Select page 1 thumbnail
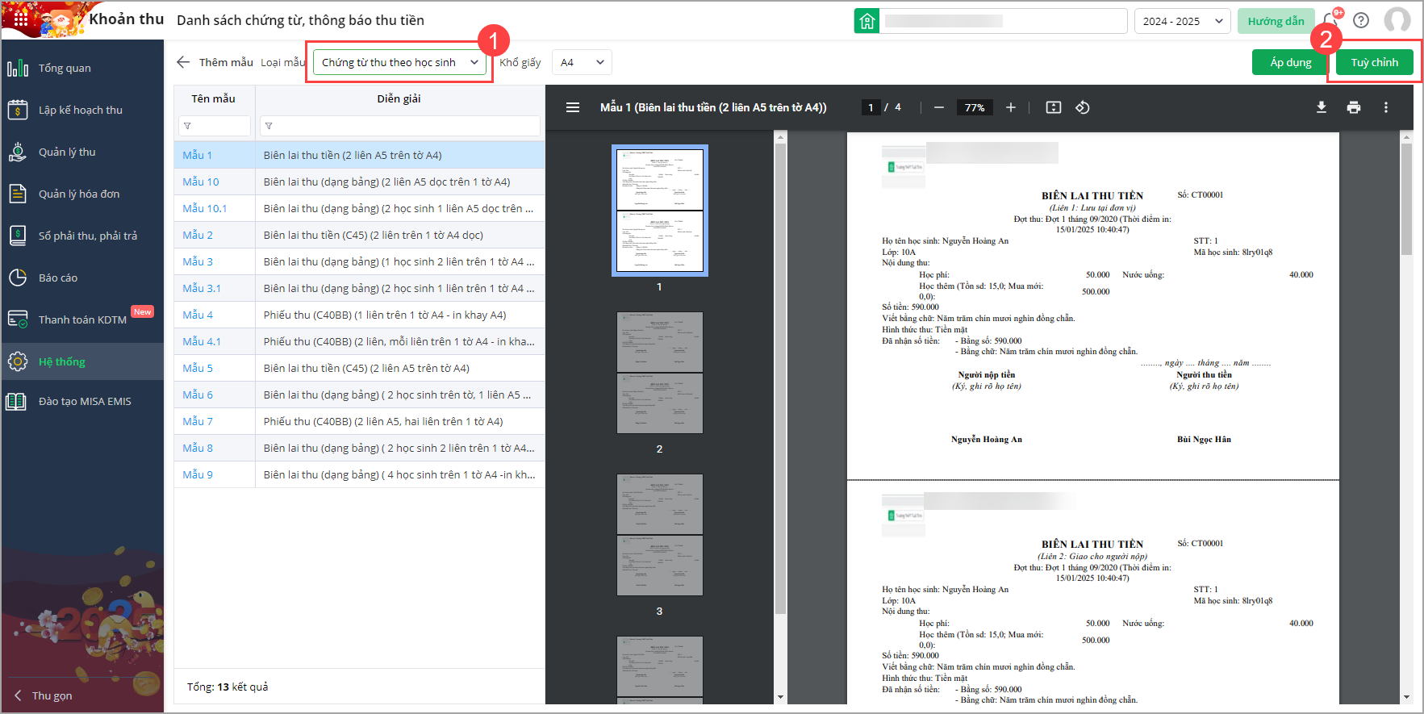The width and height of the screenshot is (1424, 714). pyautogui.click(x=660, y=211)
